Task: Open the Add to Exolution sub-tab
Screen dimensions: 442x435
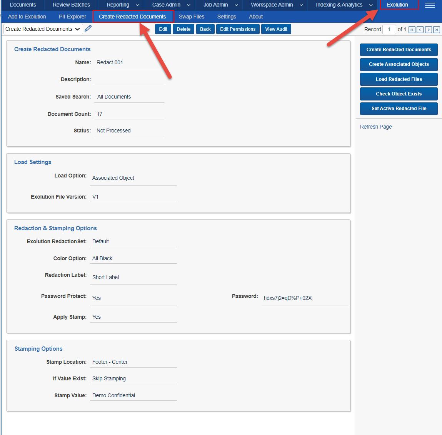Action: pos(27,17)
